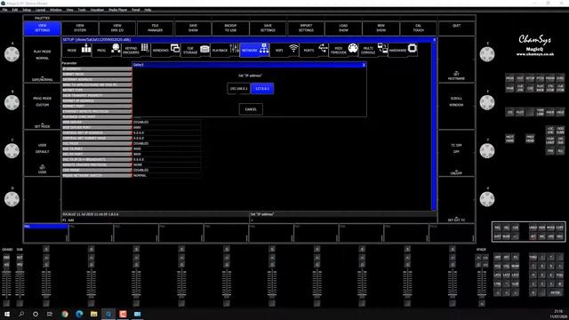Image resolution: width=569 pixels, height=320 pixels.
Task: Cancel the Set IP address dialog
Action: point(251,109)
